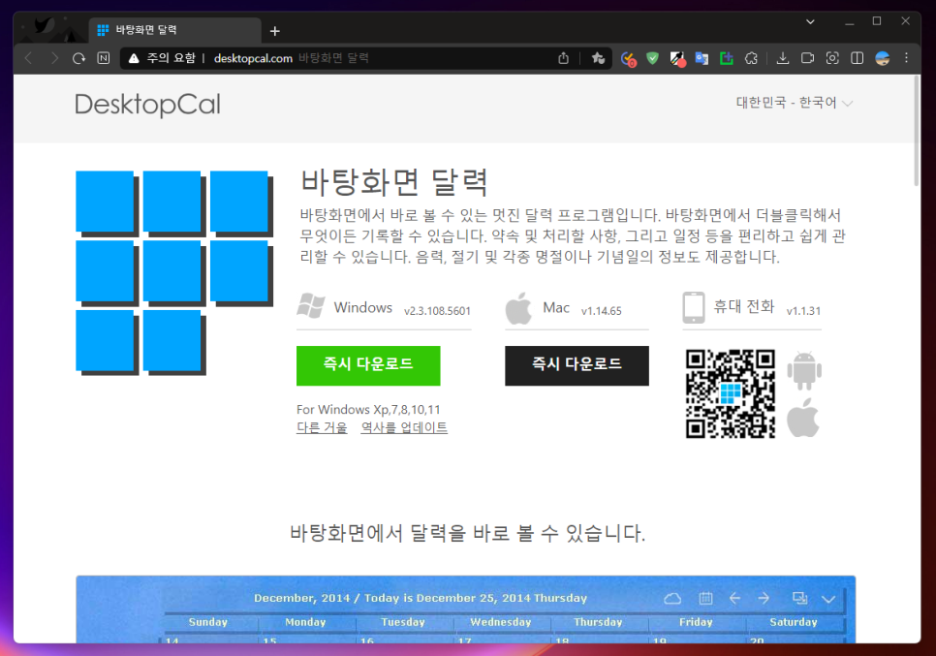Click the Wednesday column header in preview
936x656 pixels.
coord(500,622)
